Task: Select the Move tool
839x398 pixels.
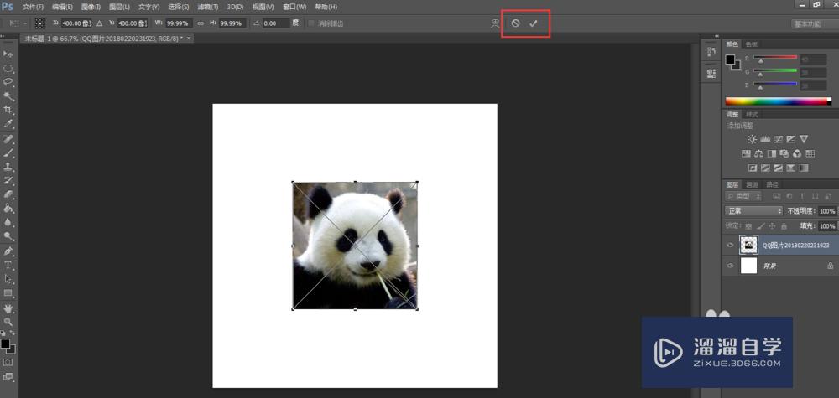Action: [x=8, y=54]
